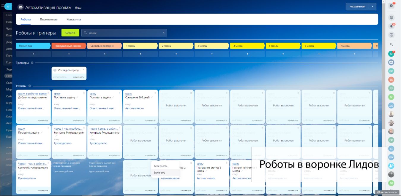Select the 7 месяц stage header
The width and height of the screenshot is (401, 196).
point(354,46)
